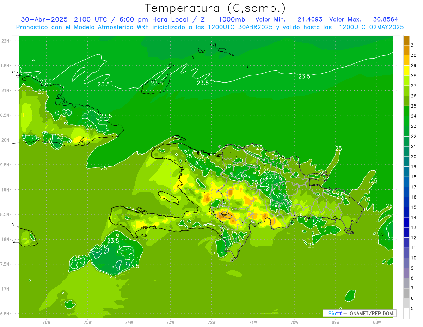The height and width of the screenshot is (327, 423).
Task: Click the '75W' longitude axis label
Action: [88, 322]
